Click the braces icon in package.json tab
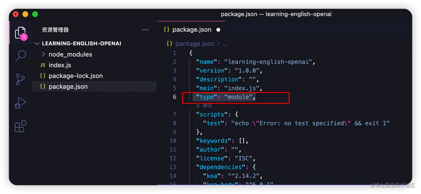 click(x=167, y=30)
